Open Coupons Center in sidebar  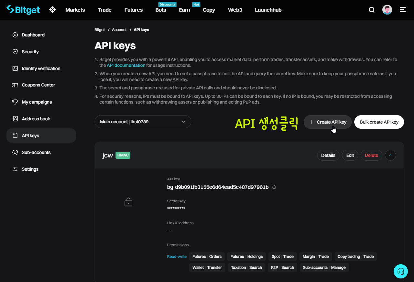tap(41, 85)
